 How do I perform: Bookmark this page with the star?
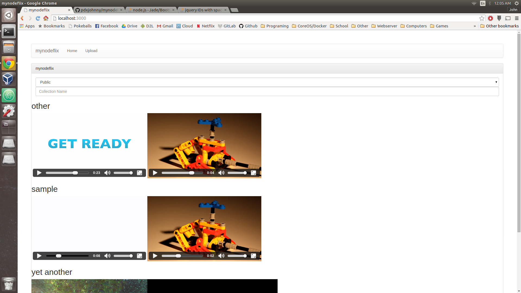click(482, 18)
